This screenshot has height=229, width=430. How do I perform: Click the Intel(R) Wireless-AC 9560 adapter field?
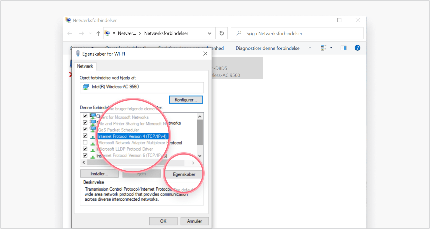(142, 87)
